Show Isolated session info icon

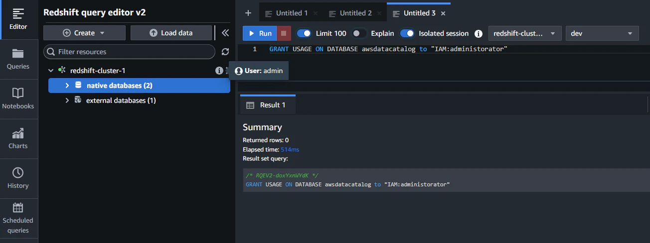479,34
